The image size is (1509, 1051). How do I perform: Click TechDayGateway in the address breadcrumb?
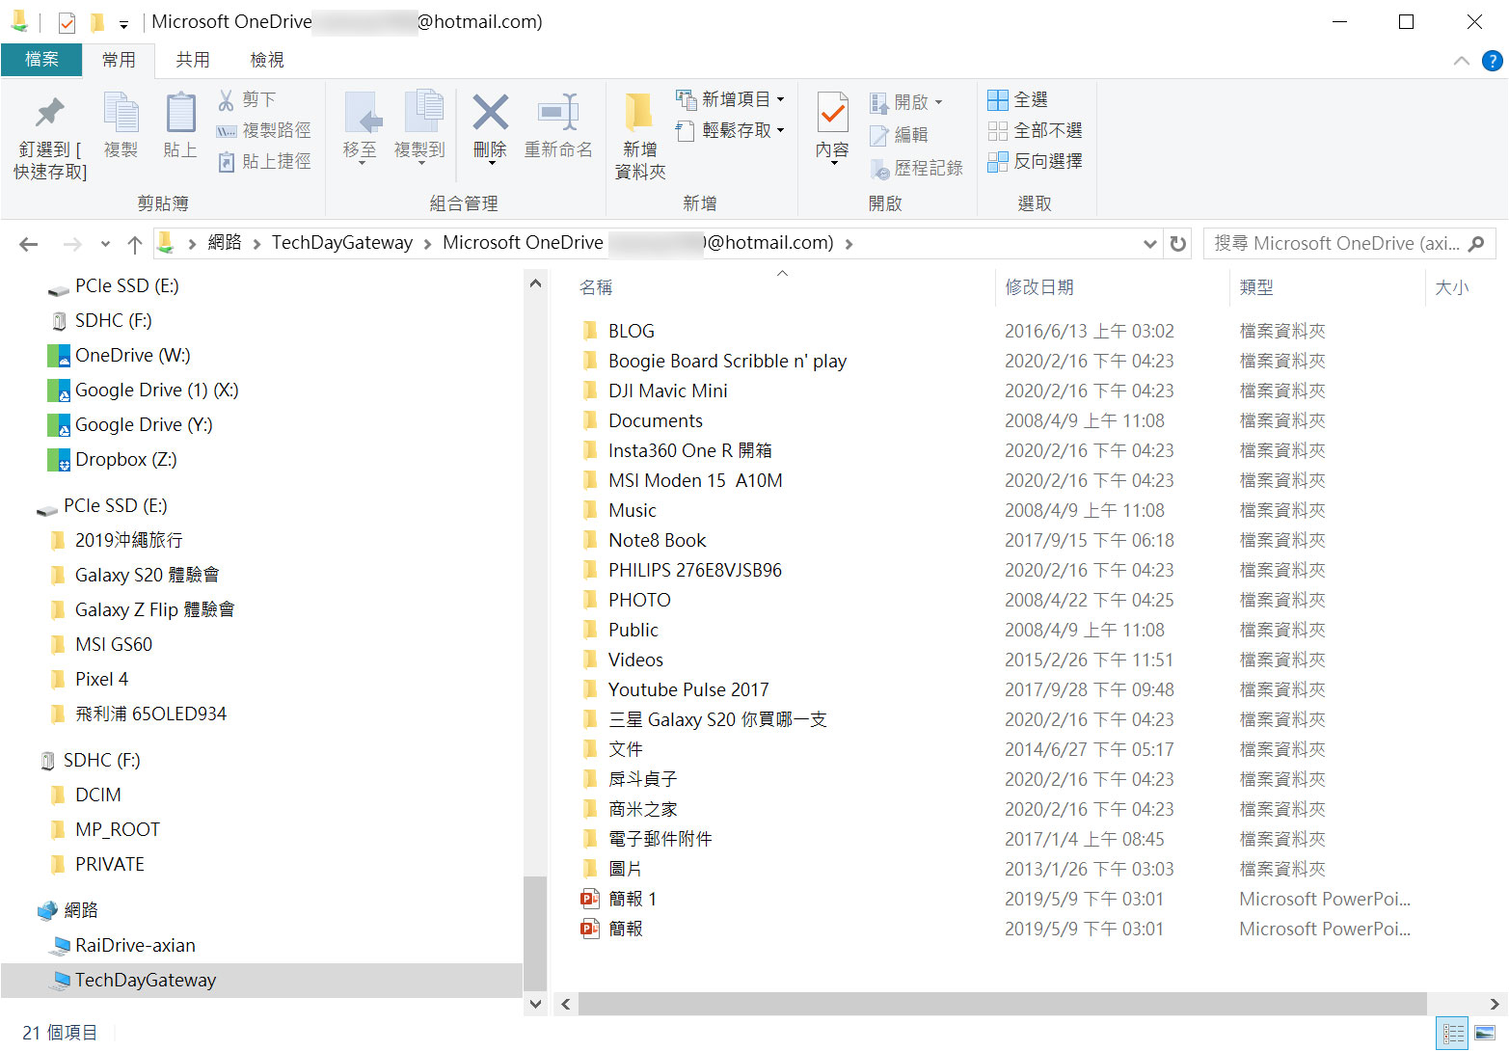(x=342, y=243)
